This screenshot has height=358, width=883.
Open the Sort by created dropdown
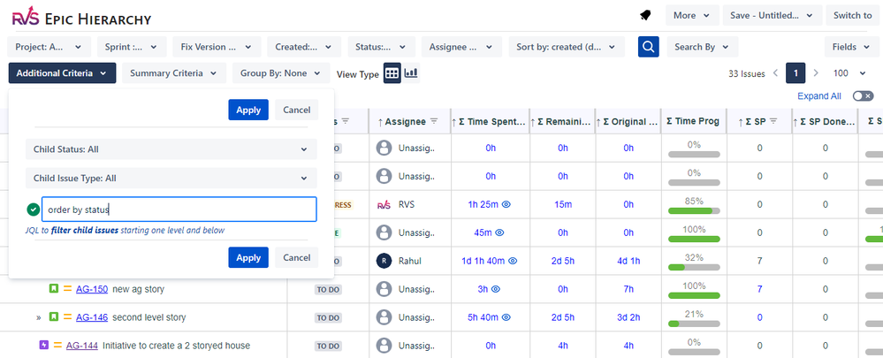pos(567,47)
